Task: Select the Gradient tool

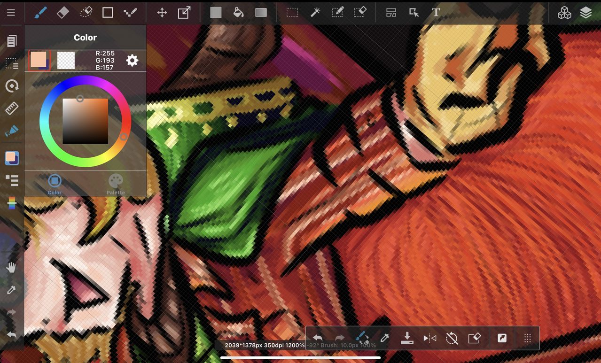Action: click(x=261, y=12)
